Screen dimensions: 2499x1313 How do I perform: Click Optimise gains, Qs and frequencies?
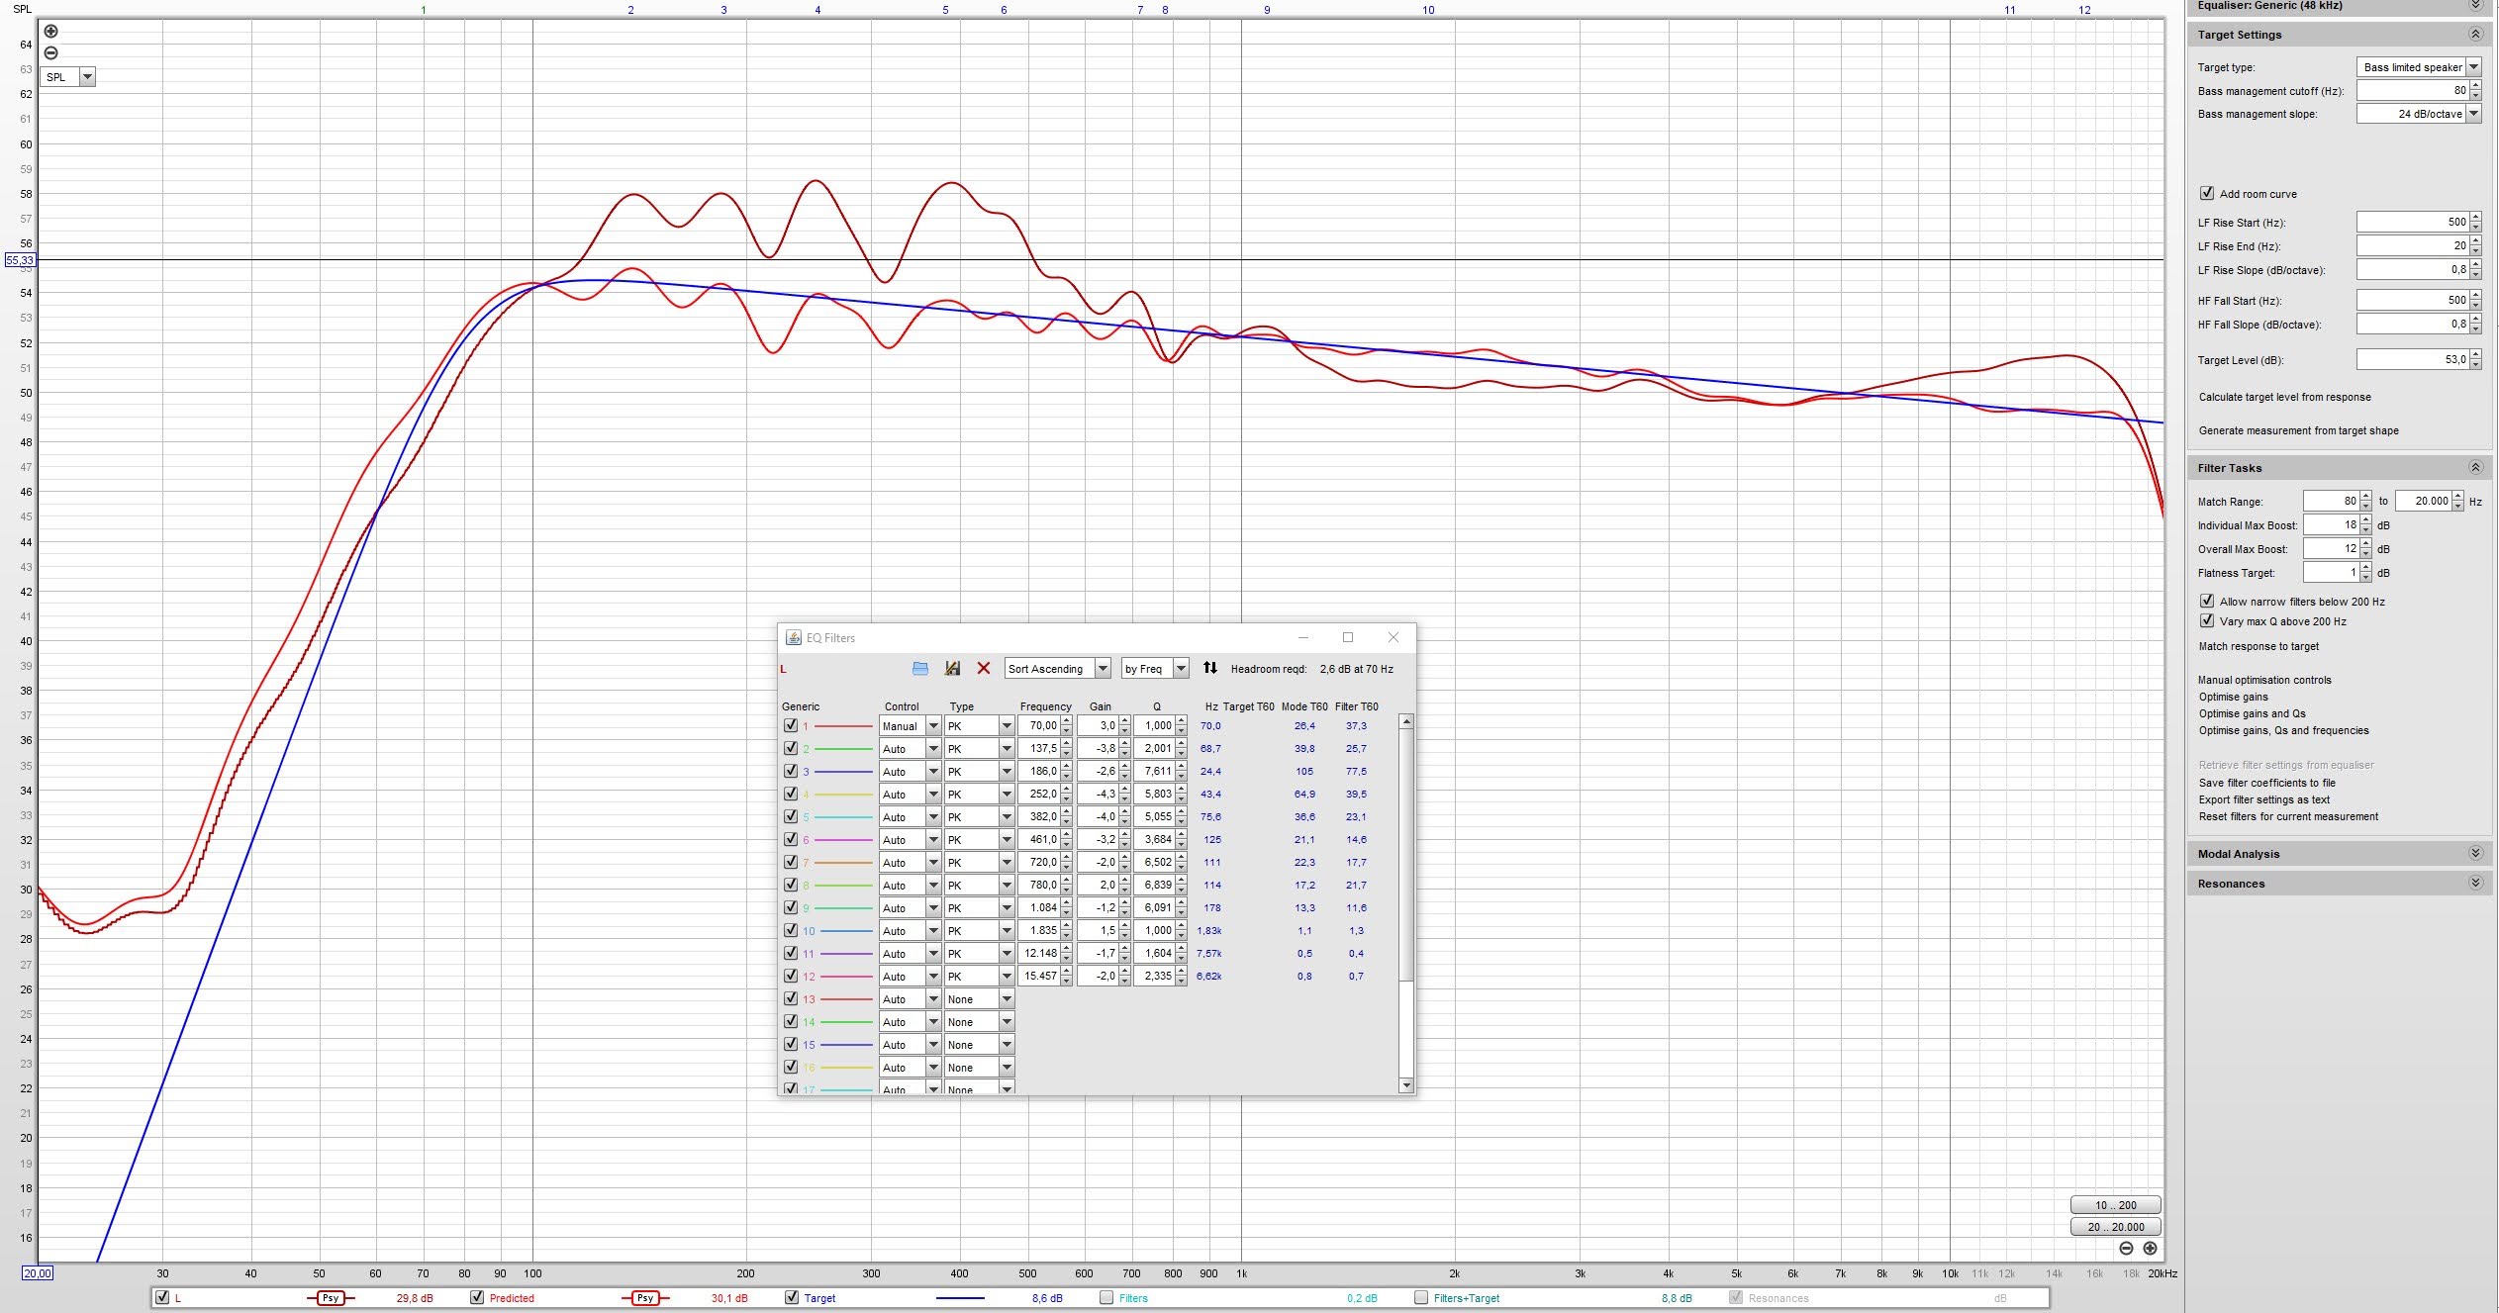point(2283,731)
